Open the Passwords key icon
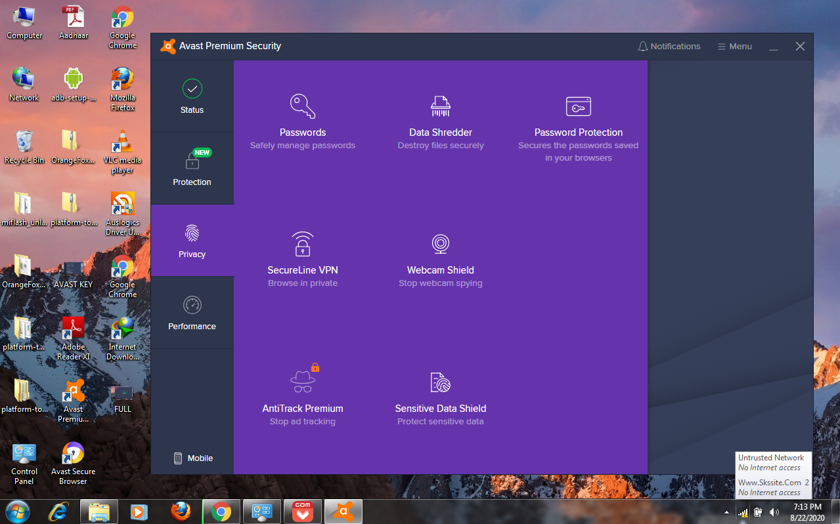 303,106
